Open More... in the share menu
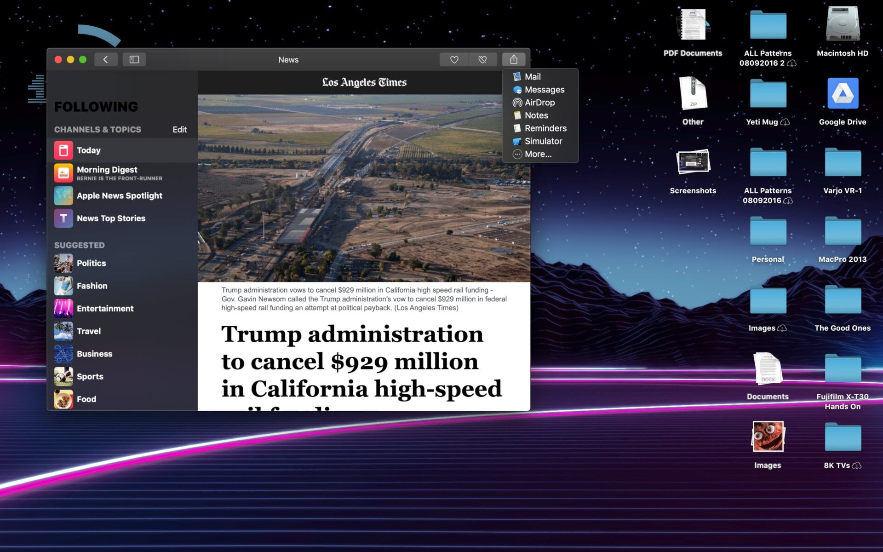Viewport: 883px width, 552px height. click(x=538, y=154)
